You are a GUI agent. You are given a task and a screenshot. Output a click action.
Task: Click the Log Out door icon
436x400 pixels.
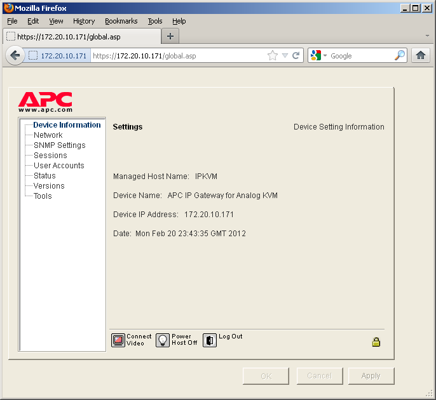pos(210,340)
